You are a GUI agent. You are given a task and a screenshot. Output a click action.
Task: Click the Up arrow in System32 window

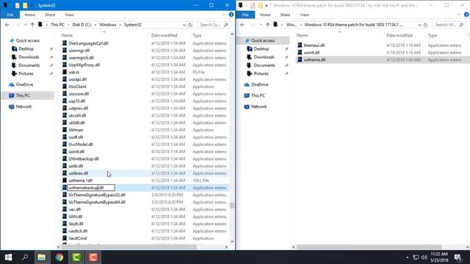32,25
